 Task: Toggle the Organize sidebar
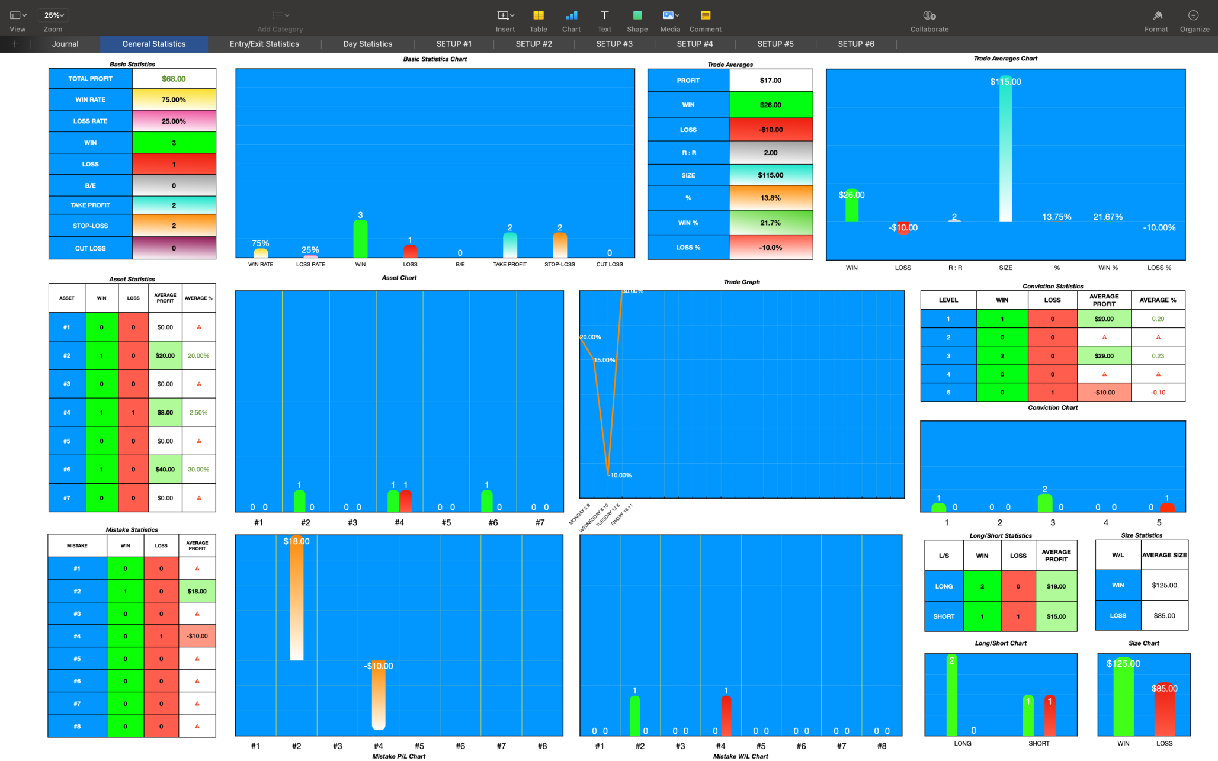tap(1194, 16)
